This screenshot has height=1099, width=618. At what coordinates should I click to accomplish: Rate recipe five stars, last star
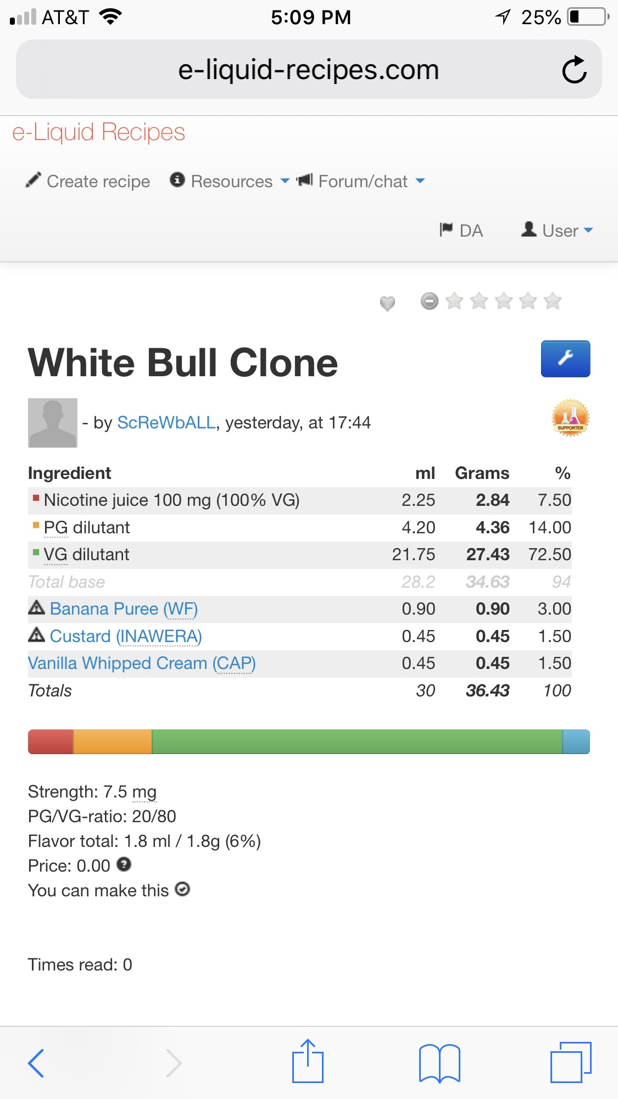coord(552,301)
